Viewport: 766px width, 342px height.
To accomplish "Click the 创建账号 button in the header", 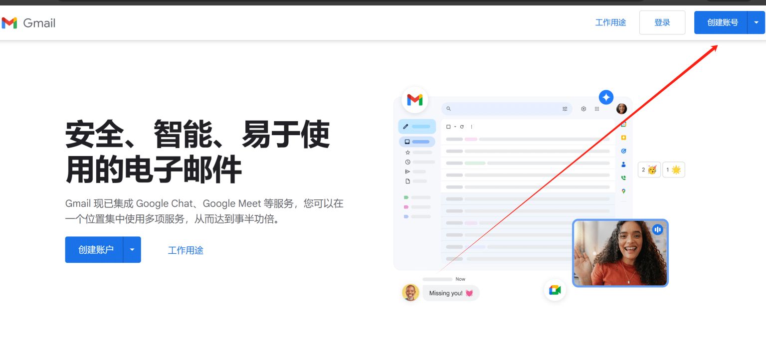I will (x=721, y=22).
